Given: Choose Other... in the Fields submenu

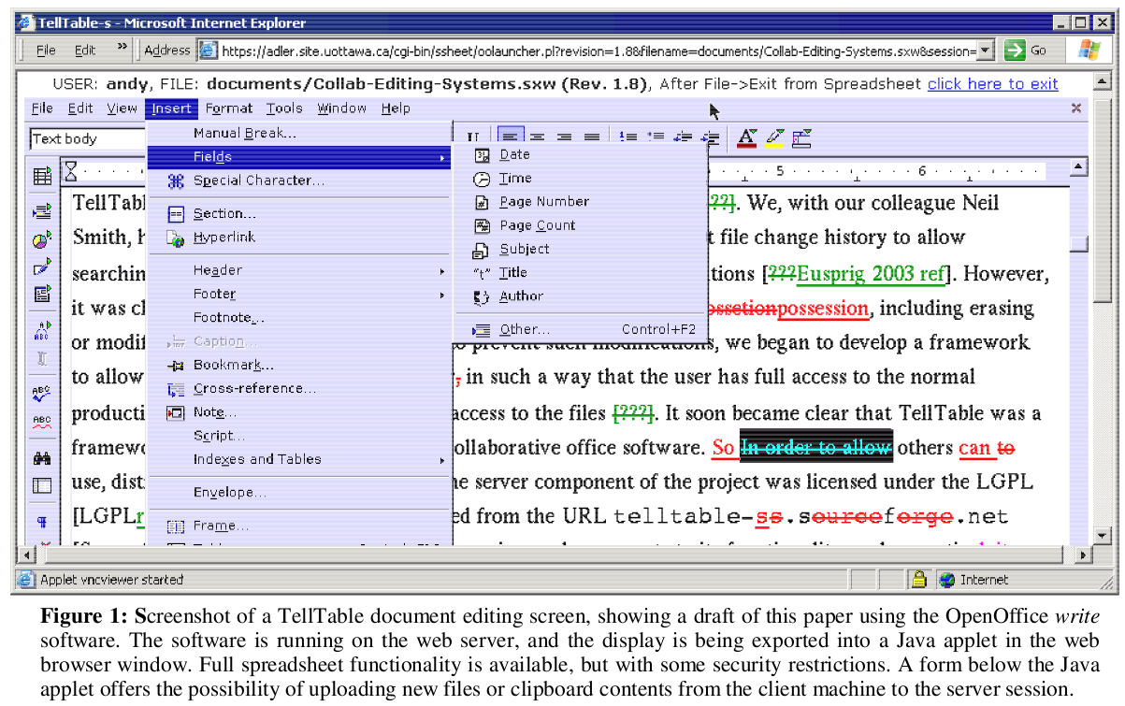Looking at the screenshot, I should click(x=580, y=330).
